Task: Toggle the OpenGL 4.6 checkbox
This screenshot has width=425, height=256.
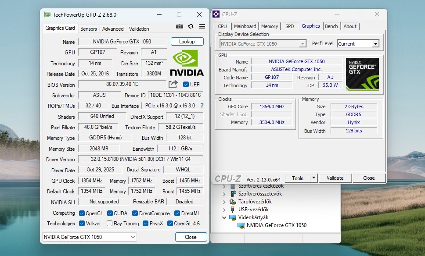Action: tap(170, 223)
